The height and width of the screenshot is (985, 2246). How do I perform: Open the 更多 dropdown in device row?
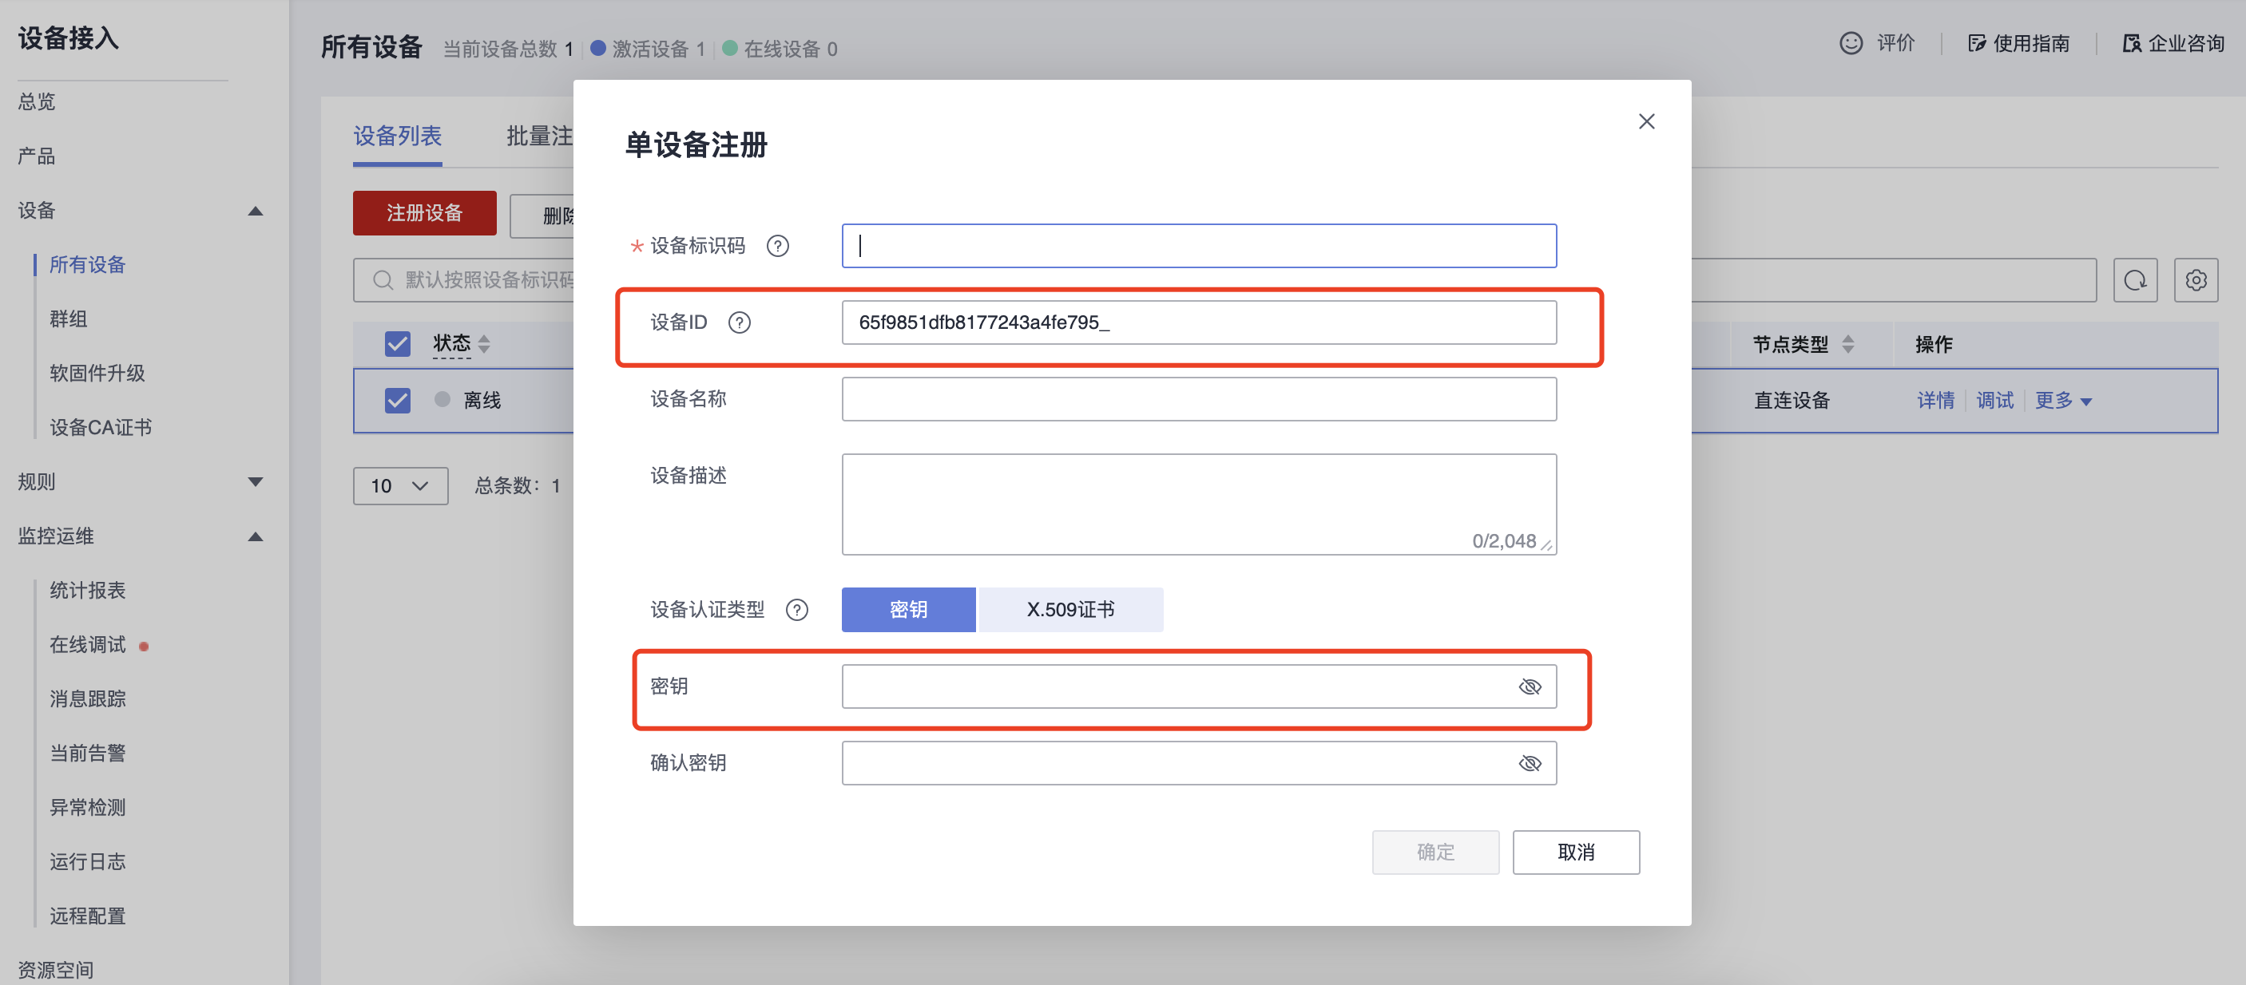tap(2063, 401)
